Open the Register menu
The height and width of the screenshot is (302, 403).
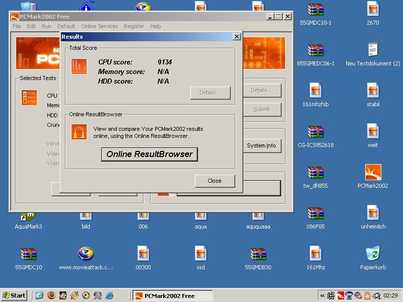point(134,26)
